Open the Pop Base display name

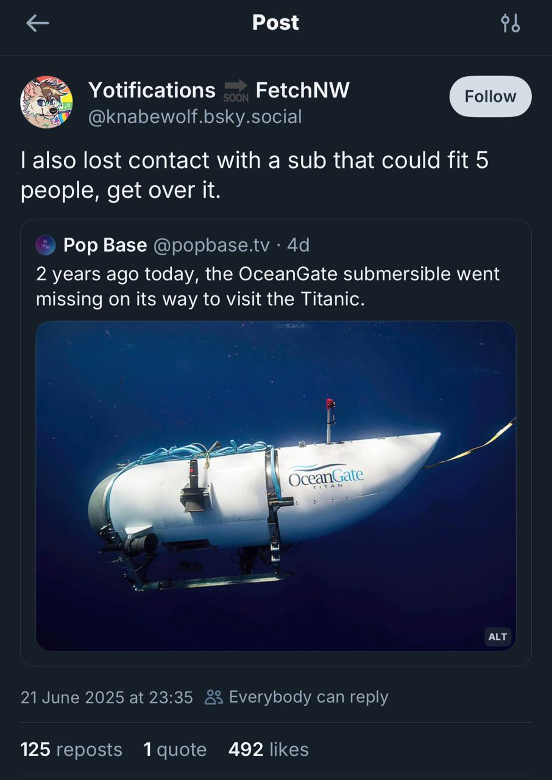(105, 245)
